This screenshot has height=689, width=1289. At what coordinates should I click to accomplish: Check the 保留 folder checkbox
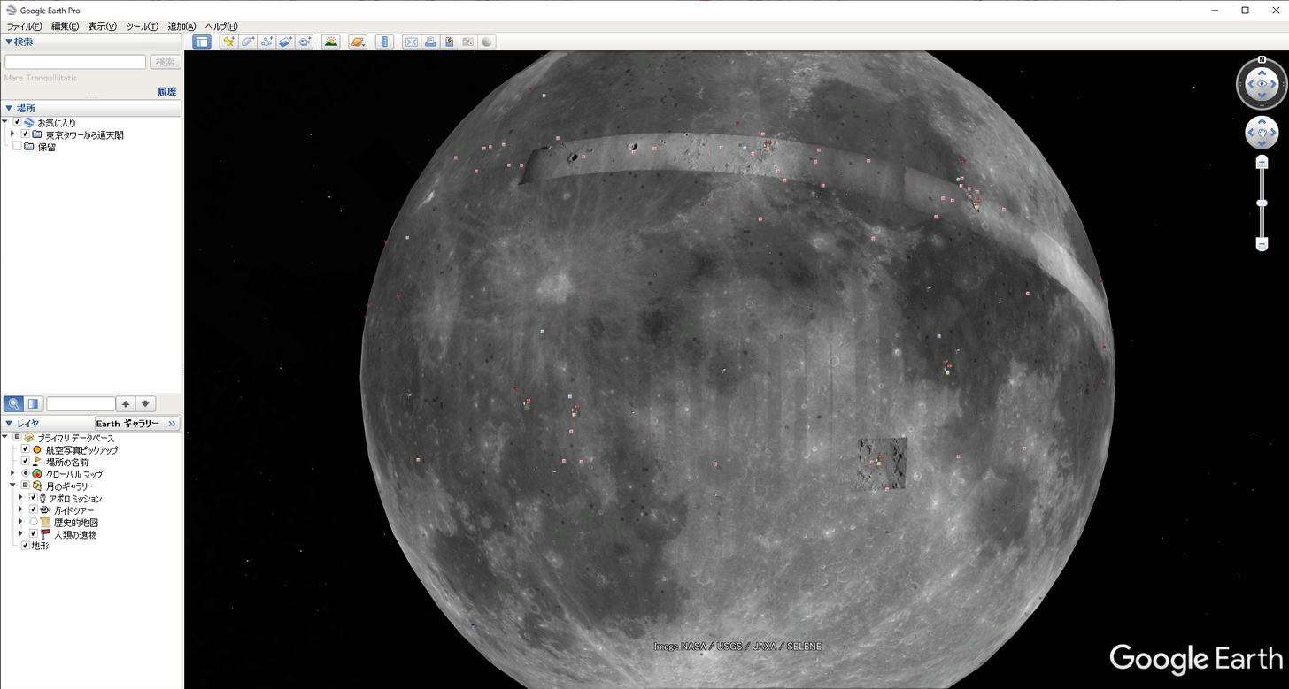point(17,147)
